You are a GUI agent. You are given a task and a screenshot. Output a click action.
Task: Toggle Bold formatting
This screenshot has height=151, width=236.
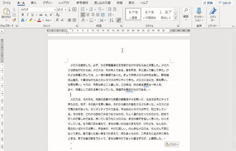click(22, 14)
